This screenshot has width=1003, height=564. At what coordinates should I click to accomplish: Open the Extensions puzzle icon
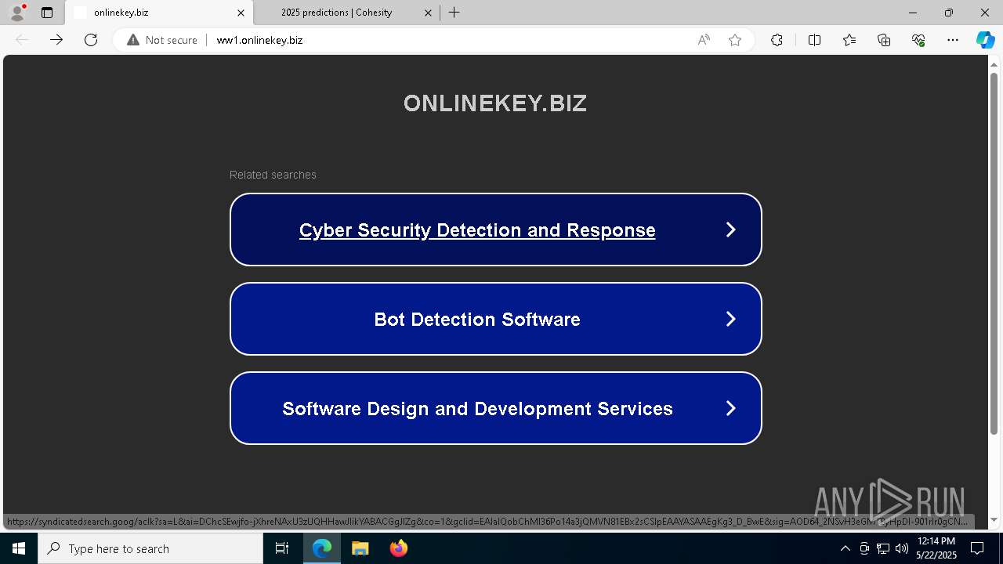click(777, 40)
